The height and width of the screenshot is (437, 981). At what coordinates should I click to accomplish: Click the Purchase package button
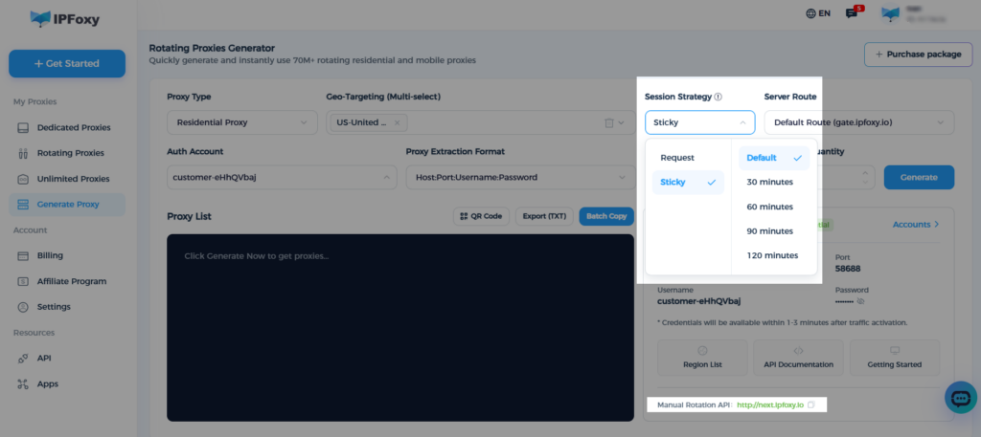(x=919, y=55)
